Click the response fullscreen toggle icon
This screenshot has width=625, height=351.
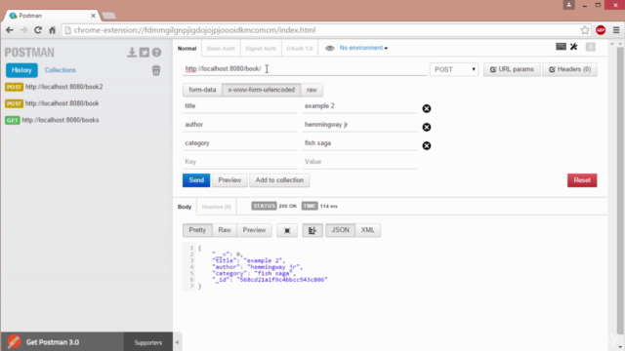tap(287, 230)
